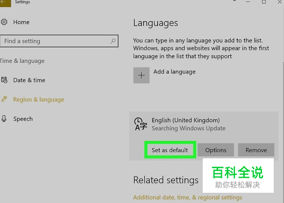Go to Speech settings
Screen dimensions: 284x203
pyautogui.click(x=23, y=119)
